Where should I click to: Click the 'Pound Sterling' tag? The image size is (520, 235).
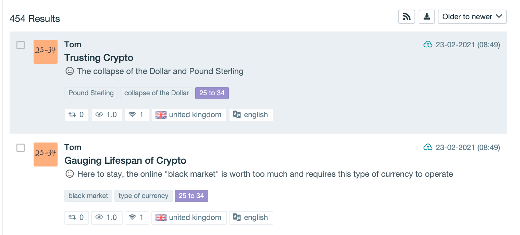tap(91, 93)
